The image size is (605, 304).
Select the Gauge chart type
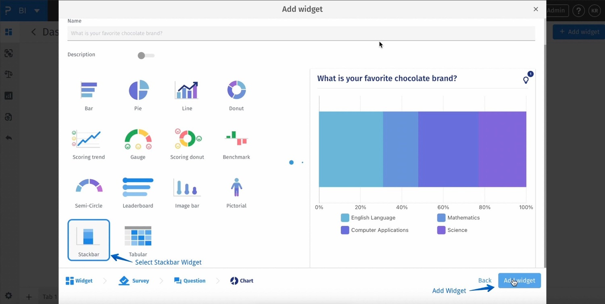tap(138, 138)
